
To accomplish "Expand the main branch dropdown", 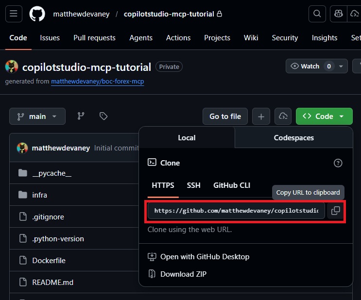I will pos(37,117).
